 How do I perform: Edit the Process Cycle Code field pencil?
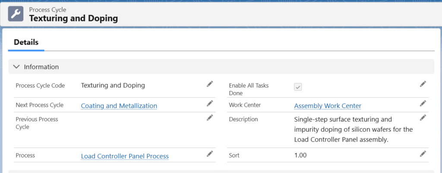(210, 84)
